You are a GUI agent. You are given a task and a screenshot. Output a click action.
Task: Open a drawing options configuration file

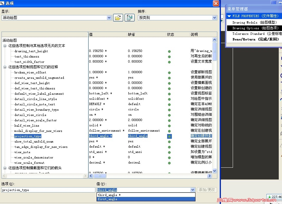[118, 18]
